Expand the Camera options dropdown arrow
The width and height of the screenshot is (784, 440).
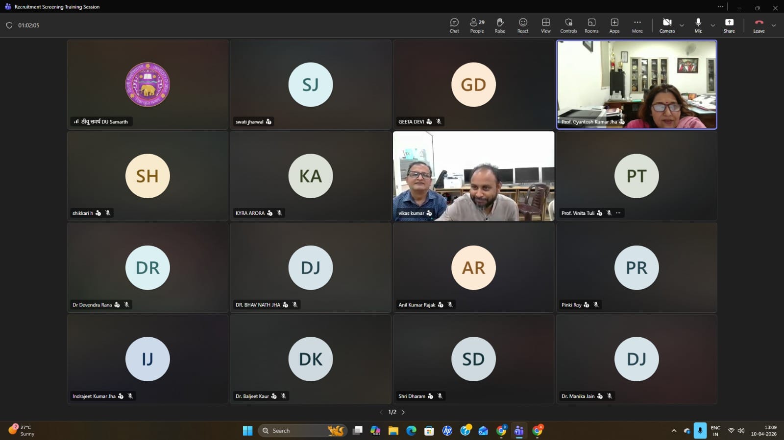tap(682, 25)
